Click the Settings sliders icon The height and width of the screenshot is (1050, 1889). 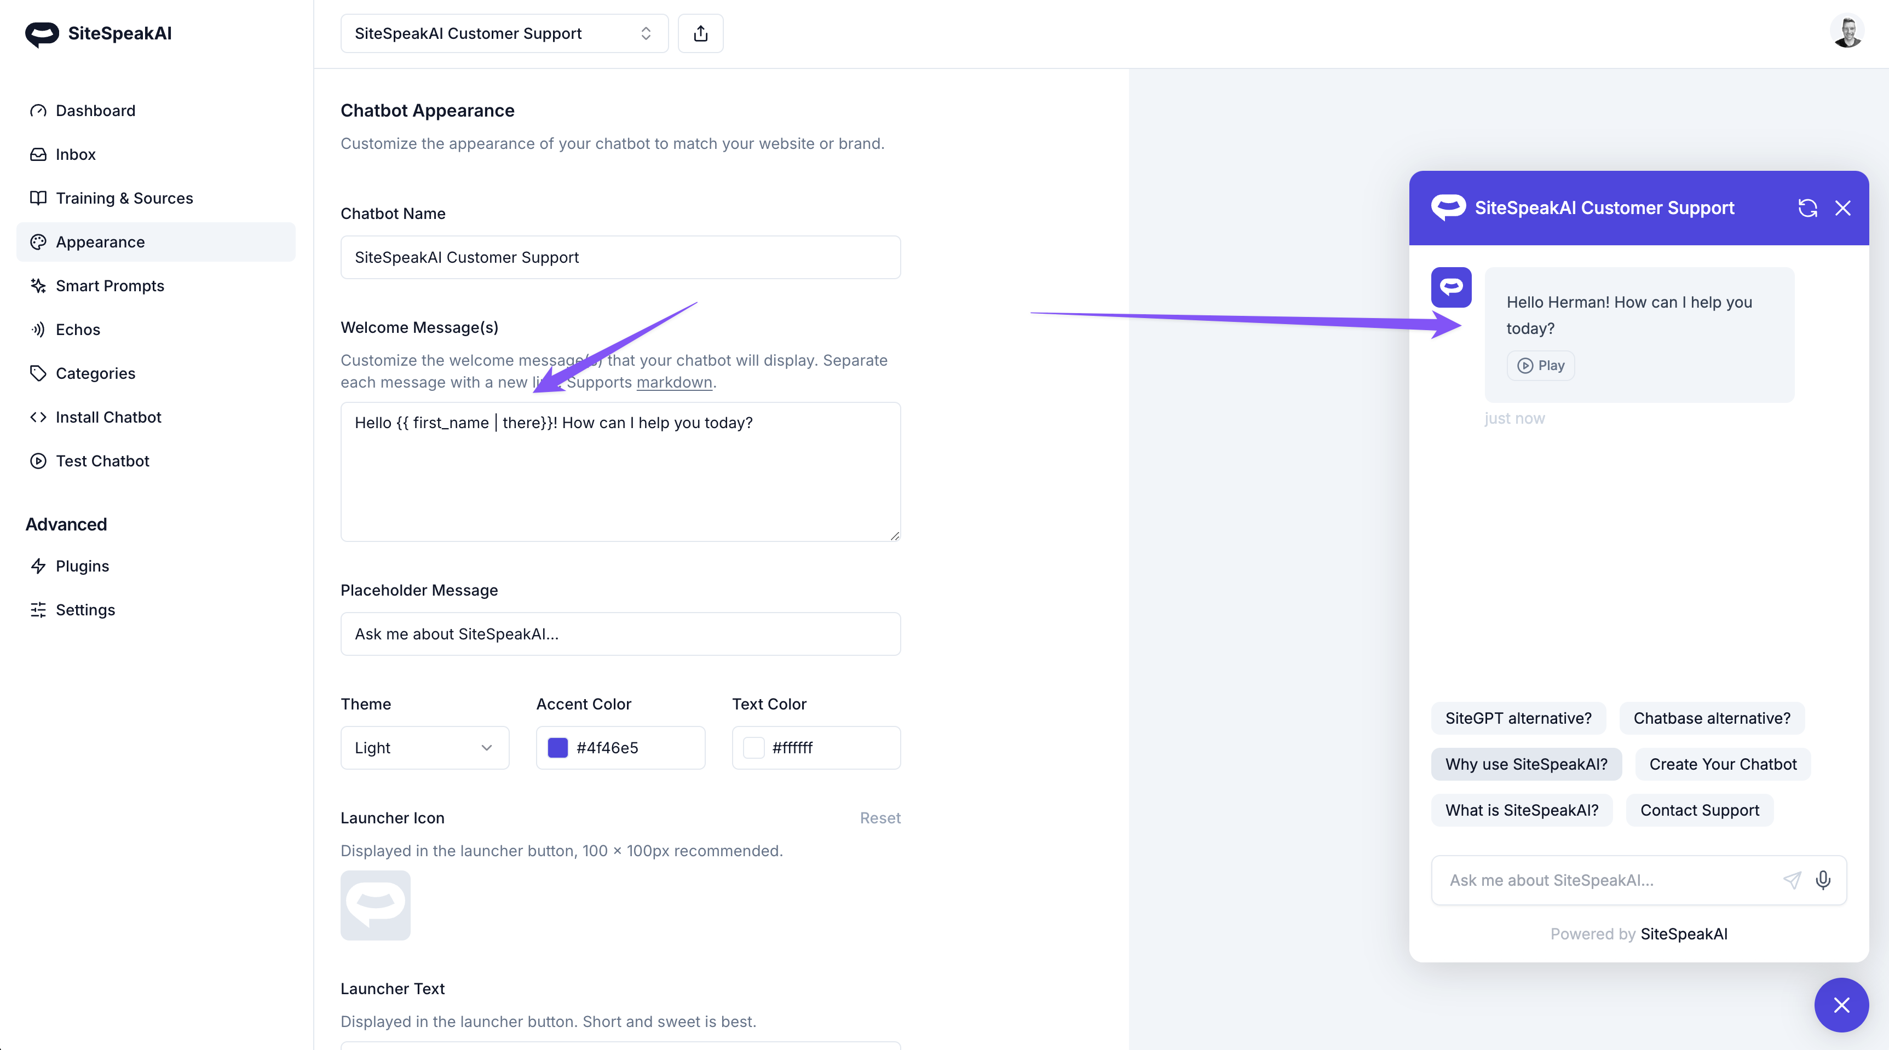(38, 610)
